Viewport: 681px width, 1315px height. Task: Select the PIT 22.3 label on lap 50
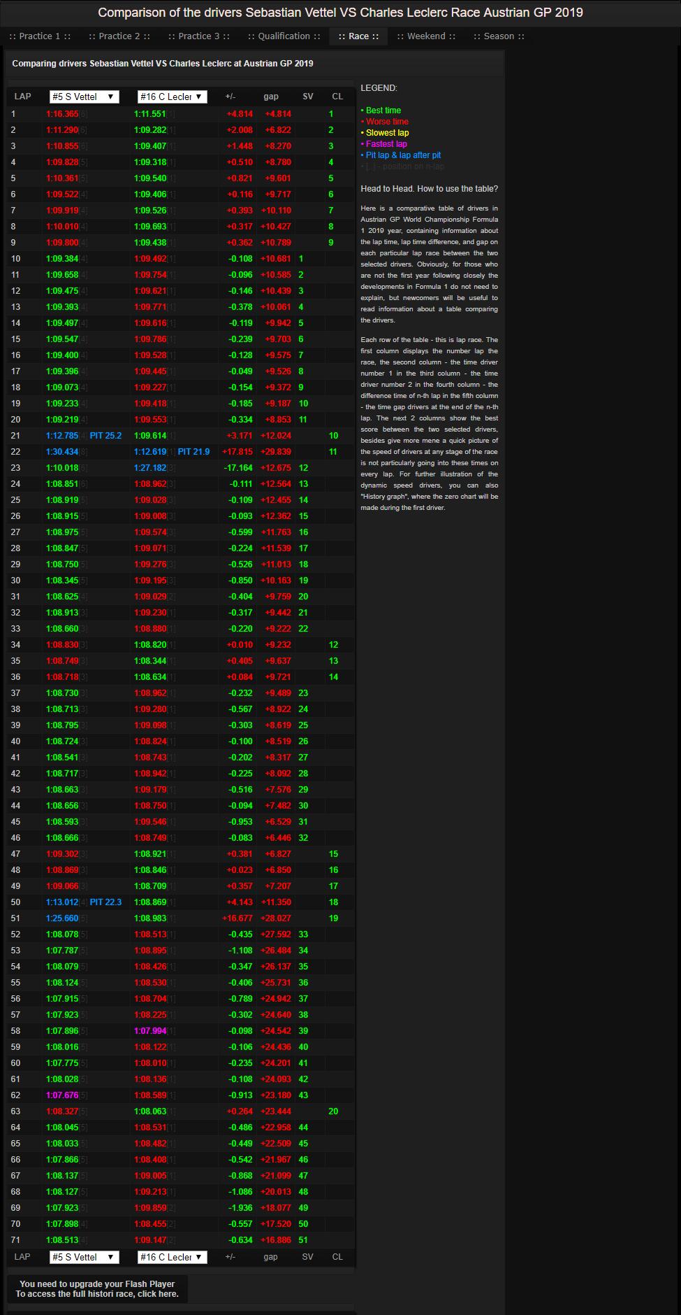click(x=105, y=902)
